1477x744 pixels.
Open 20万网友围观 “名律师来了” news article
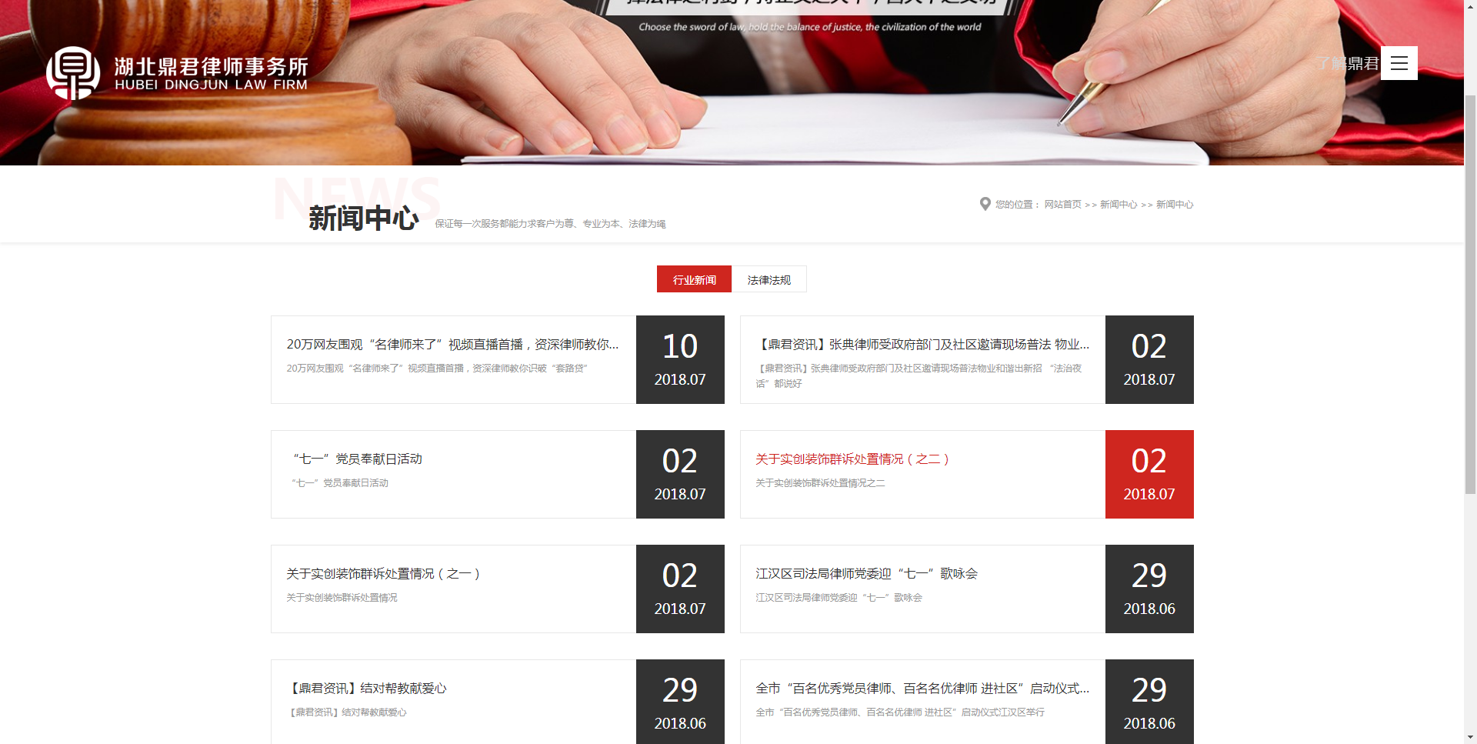coord(452,345)
